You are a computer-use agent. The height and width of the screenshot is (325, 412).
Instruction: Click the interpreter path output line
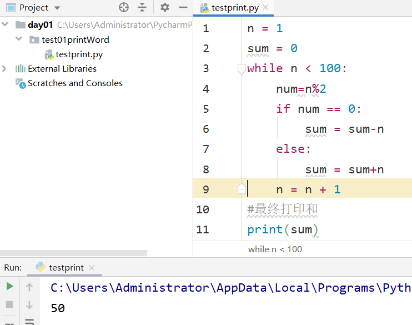[x=230, y=288]
